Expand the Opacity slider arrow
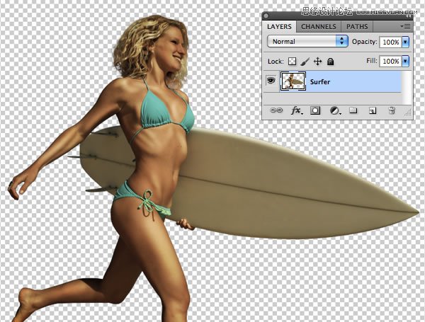This screenshot has height=322, width=425. tap(405, 42)
